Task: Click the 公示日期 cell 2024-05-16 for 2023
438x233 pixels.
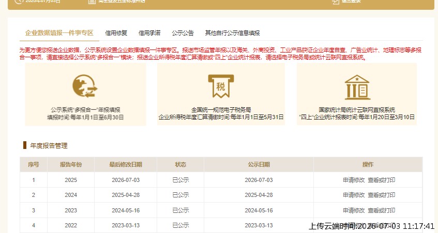Action: pos(259,210)
